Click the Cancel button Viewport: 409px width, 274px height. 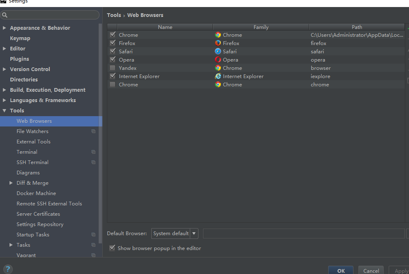371,271
